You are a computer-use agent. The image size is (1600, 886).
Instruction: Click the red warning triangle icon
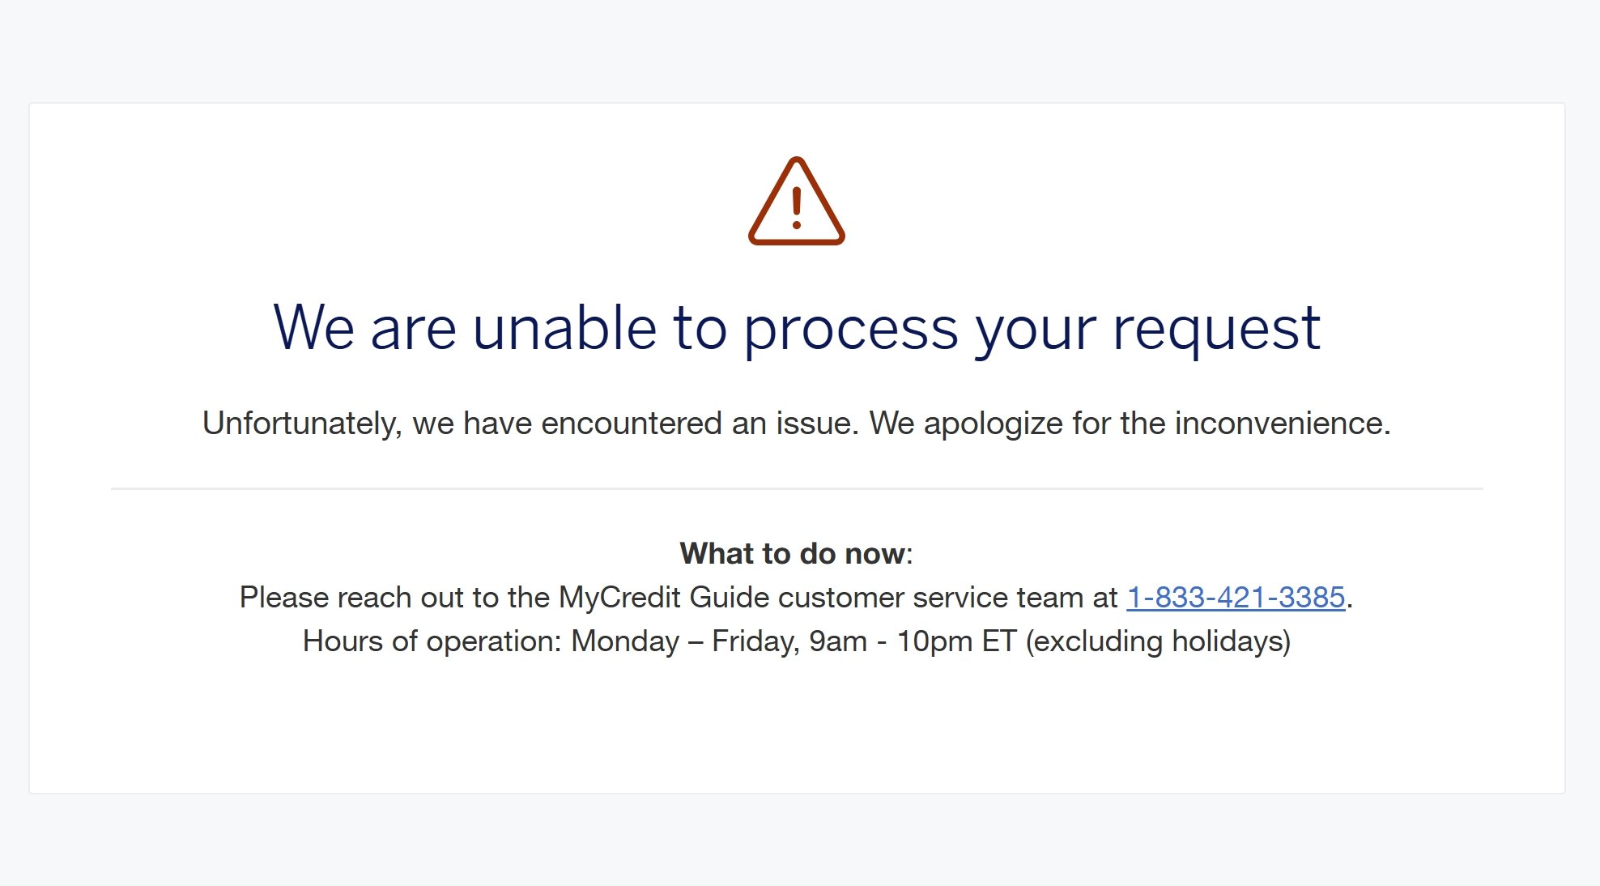797,201
